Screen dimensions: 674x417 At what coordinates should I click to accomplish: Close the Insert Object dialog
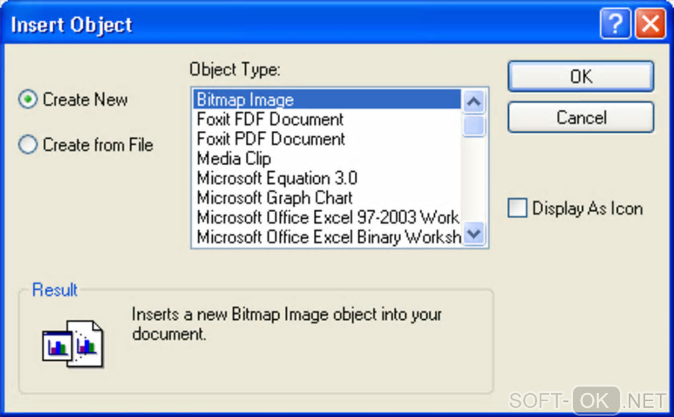[650, 24]
